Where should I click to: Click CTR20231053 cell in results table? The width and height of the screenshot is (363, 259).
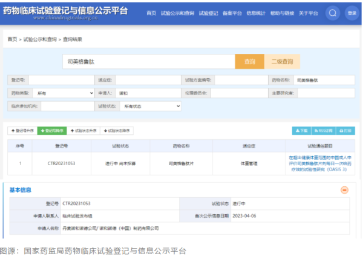pos(61,163)
